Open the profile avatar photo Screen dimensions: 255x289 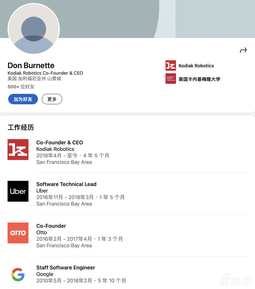point(34,29)
